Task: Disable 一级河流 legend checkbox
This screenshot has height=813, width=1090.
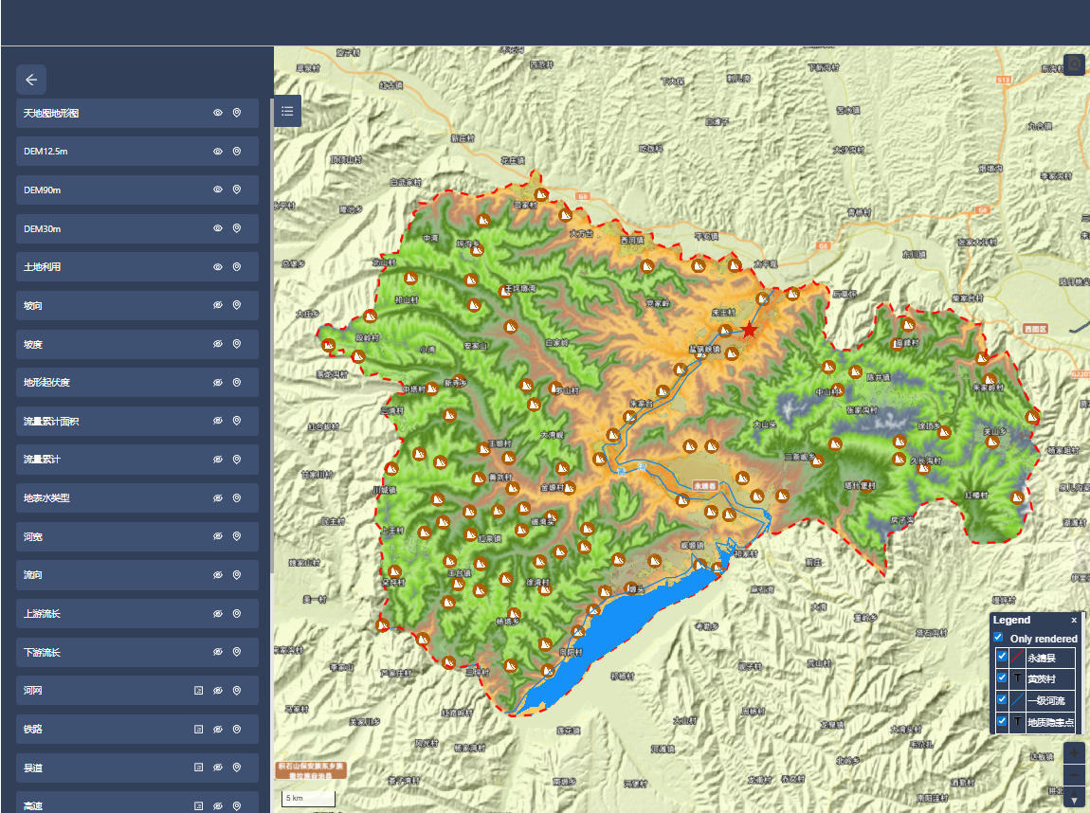Action: coord(1002,699)
